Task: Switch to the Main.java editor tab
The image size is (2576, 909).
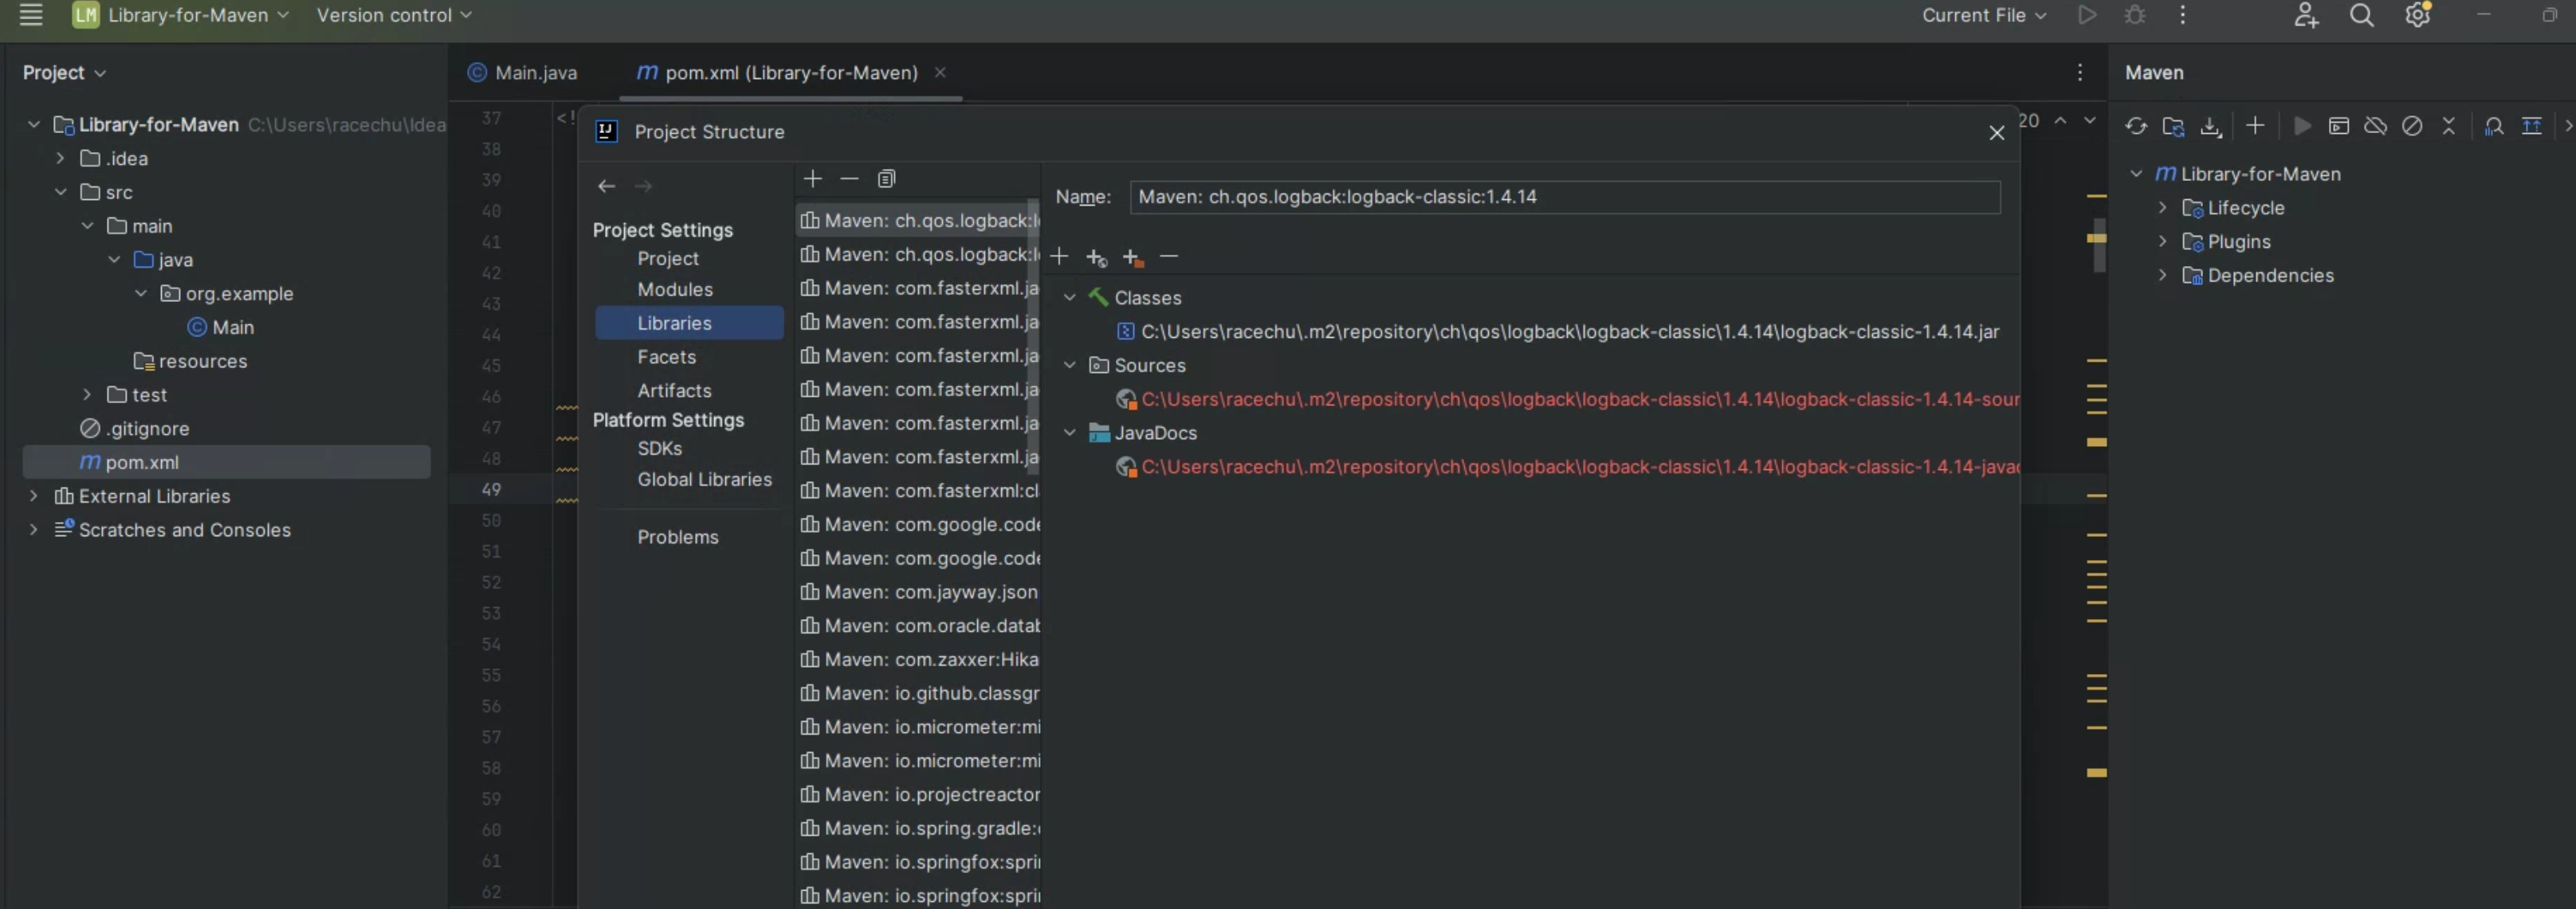Action: pos(523,73)
